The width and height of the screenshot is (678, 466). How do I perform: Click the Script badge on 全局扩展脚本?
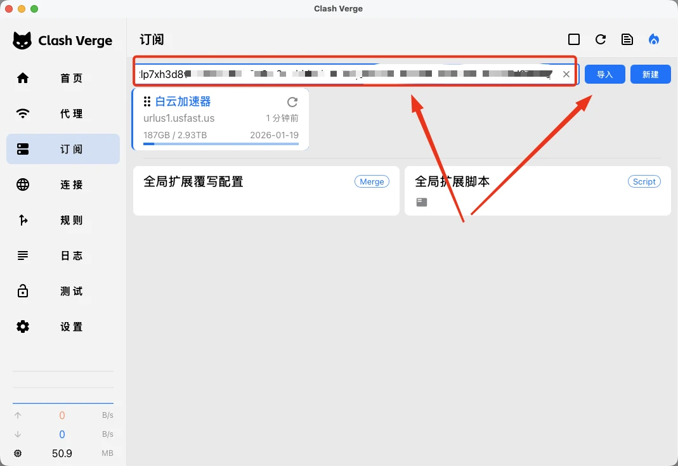coord(644,181)
